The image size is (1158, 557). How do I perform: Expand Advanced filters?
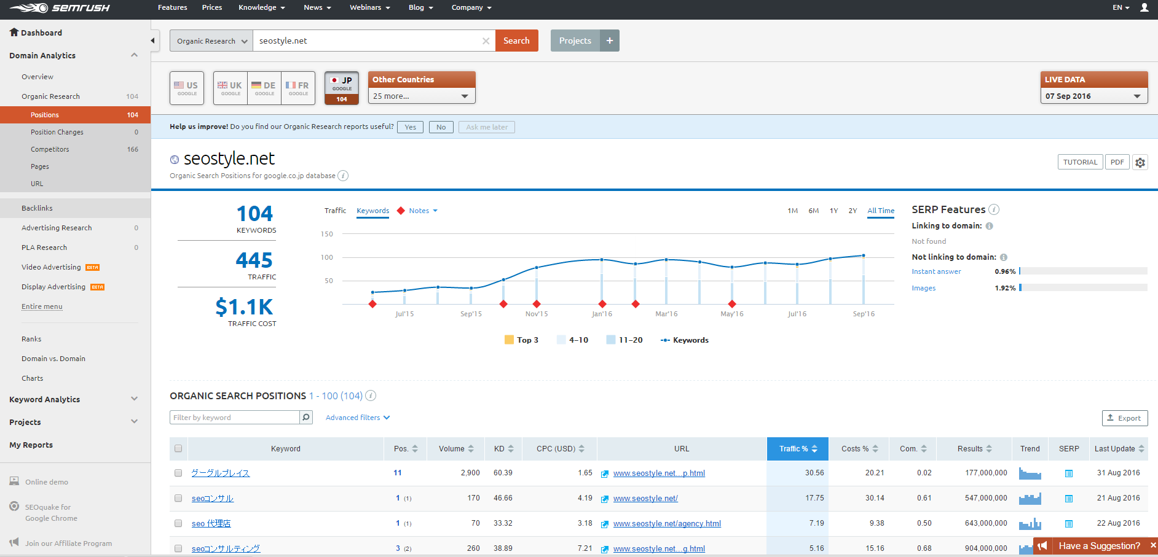point(358,418)
